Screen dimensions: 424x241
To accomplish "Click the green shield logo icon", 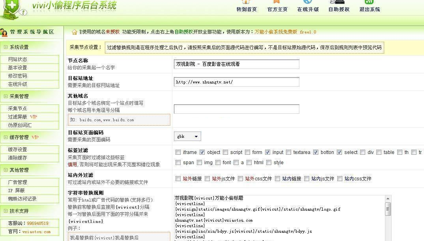I will click(12, 9).
